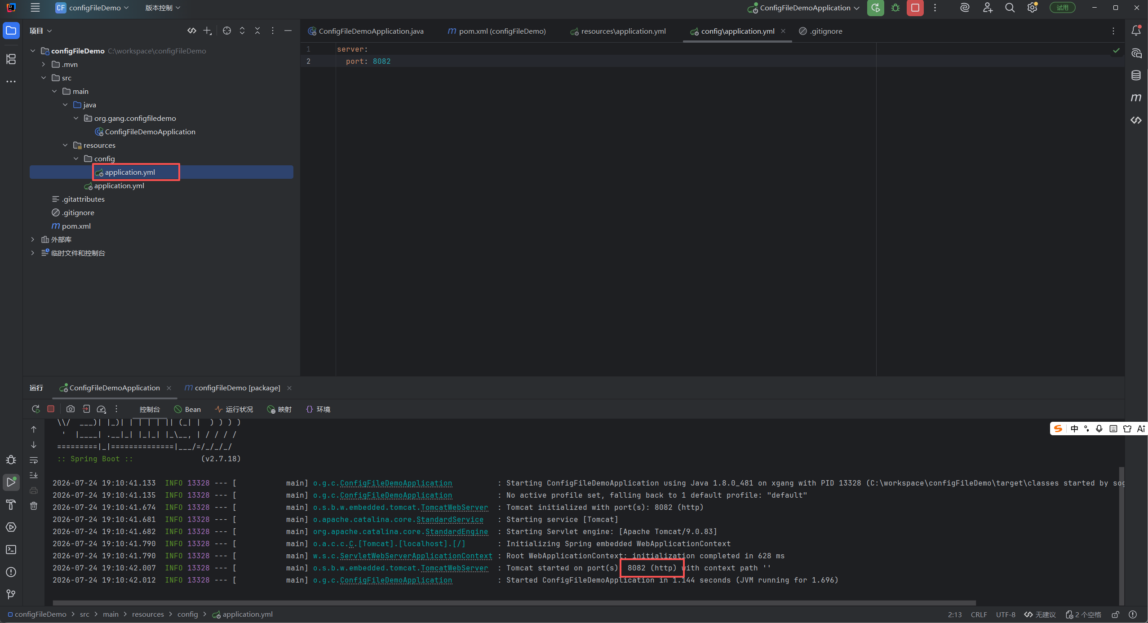Click CRLF line separator in status bar
Screen dimensions: 1148x623
pos(979,614)
